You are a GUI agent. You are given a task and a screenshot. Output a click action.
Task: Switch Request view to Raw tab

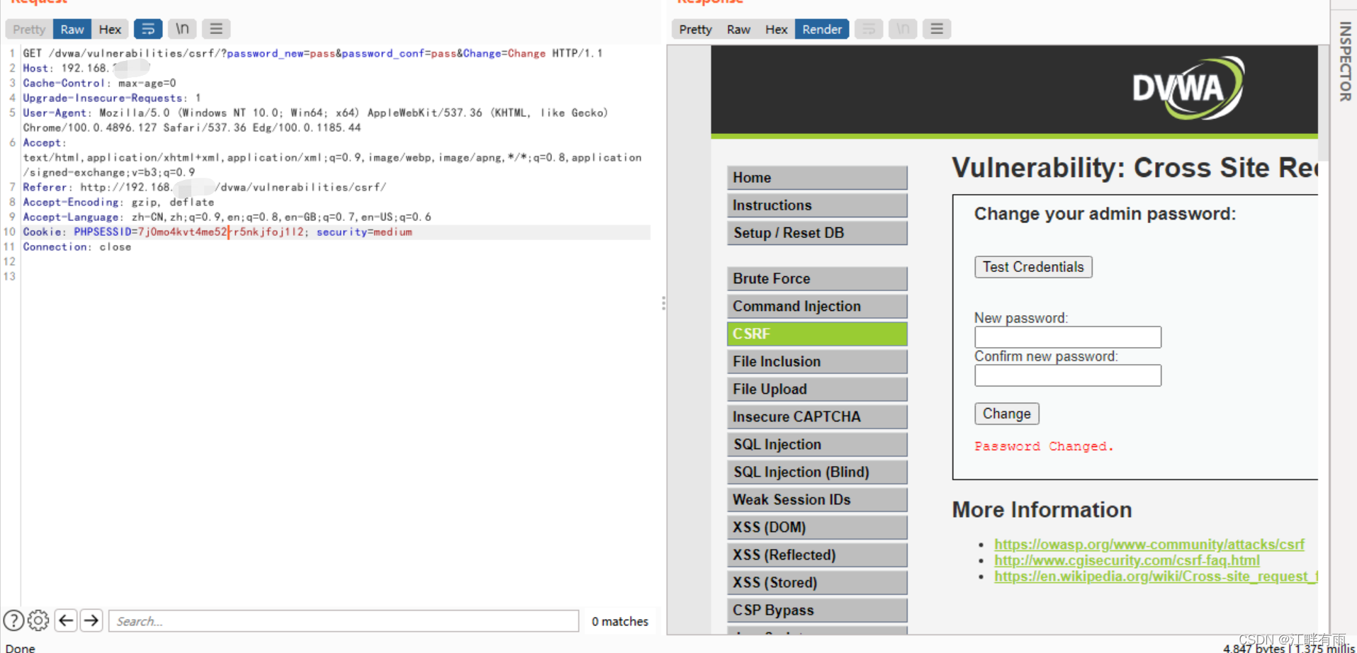click(x=72, y=29)
